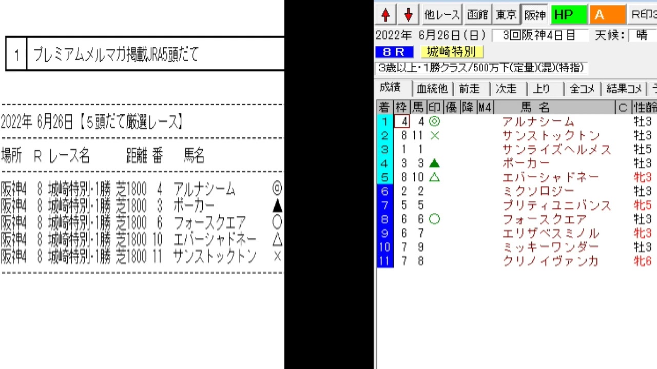Screen dimensions: 657x369
Task: Click the X mark next to サンストックトン
Action: pos(434,135)
